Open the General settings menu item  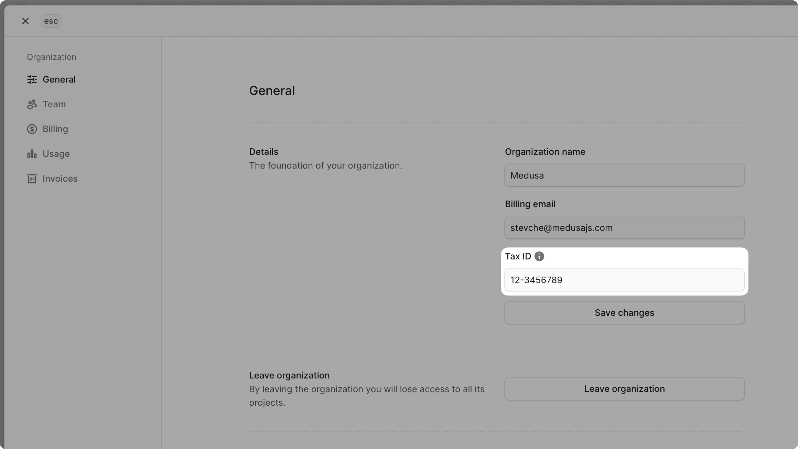click(51, 79)
